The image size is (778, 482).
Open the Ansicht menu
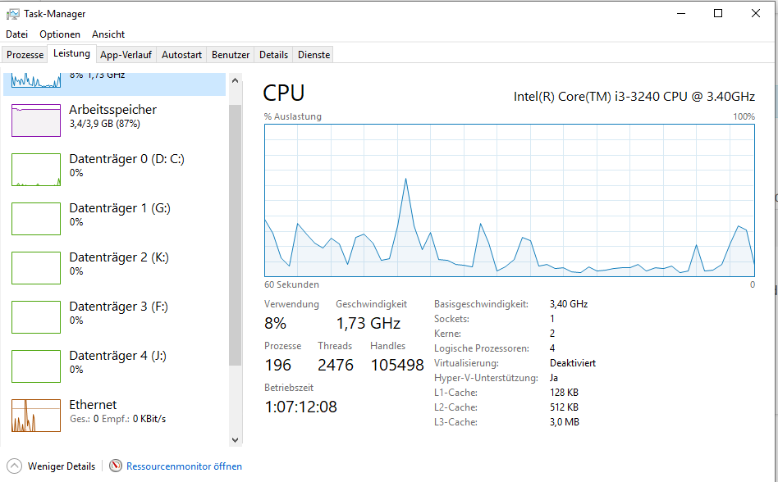108,34
